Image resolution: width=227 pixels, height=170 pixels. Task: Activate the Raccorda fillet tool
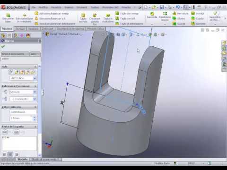(152, 15)
